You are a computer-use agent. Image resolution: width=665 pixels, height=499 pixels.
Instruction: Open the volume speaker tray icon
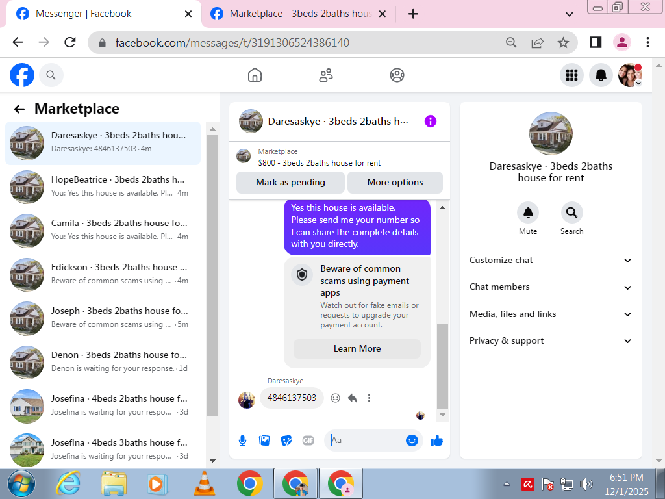(x=586, y=484)
